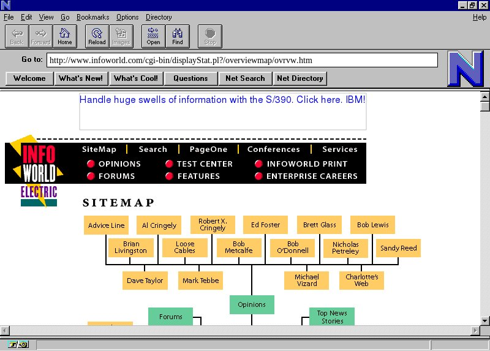Open Bob Metcalfe sitemap box
Image resolution: width=490 pixels, height=351 pixels.
pos(234,247)
